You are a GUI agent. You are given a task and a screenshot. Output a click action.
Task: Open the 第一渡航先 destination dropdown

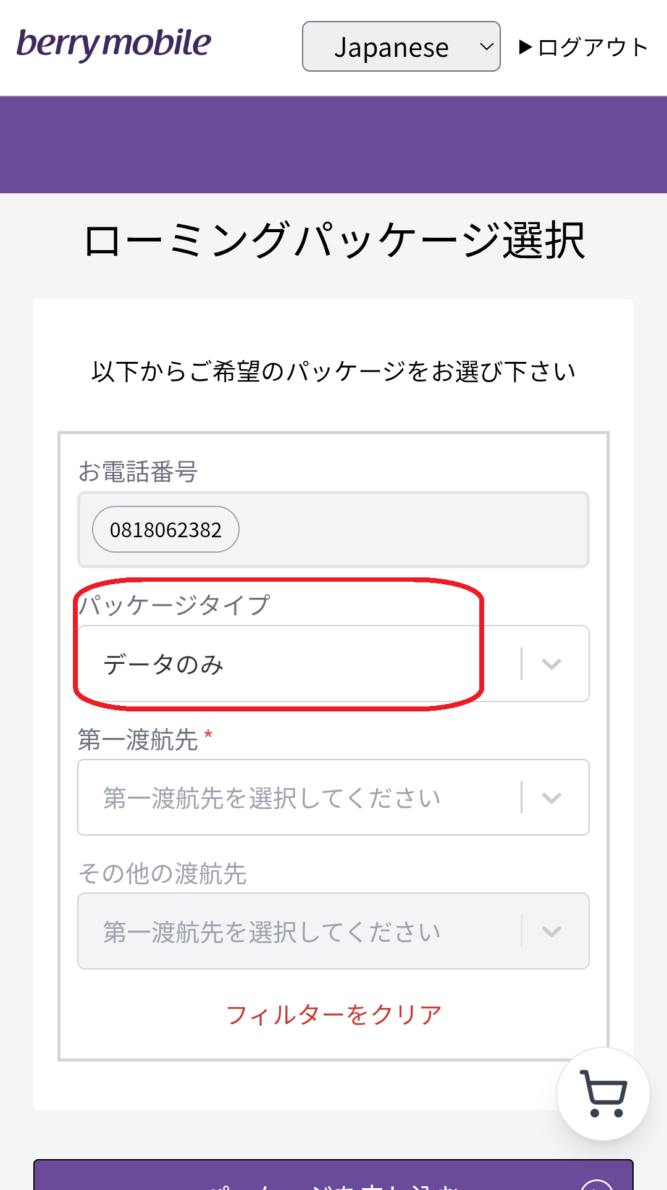(296, 797)
